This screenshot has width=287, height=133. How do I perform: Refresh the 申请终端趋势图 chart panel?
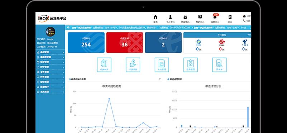pyautogui.click(x=159, y=79)
